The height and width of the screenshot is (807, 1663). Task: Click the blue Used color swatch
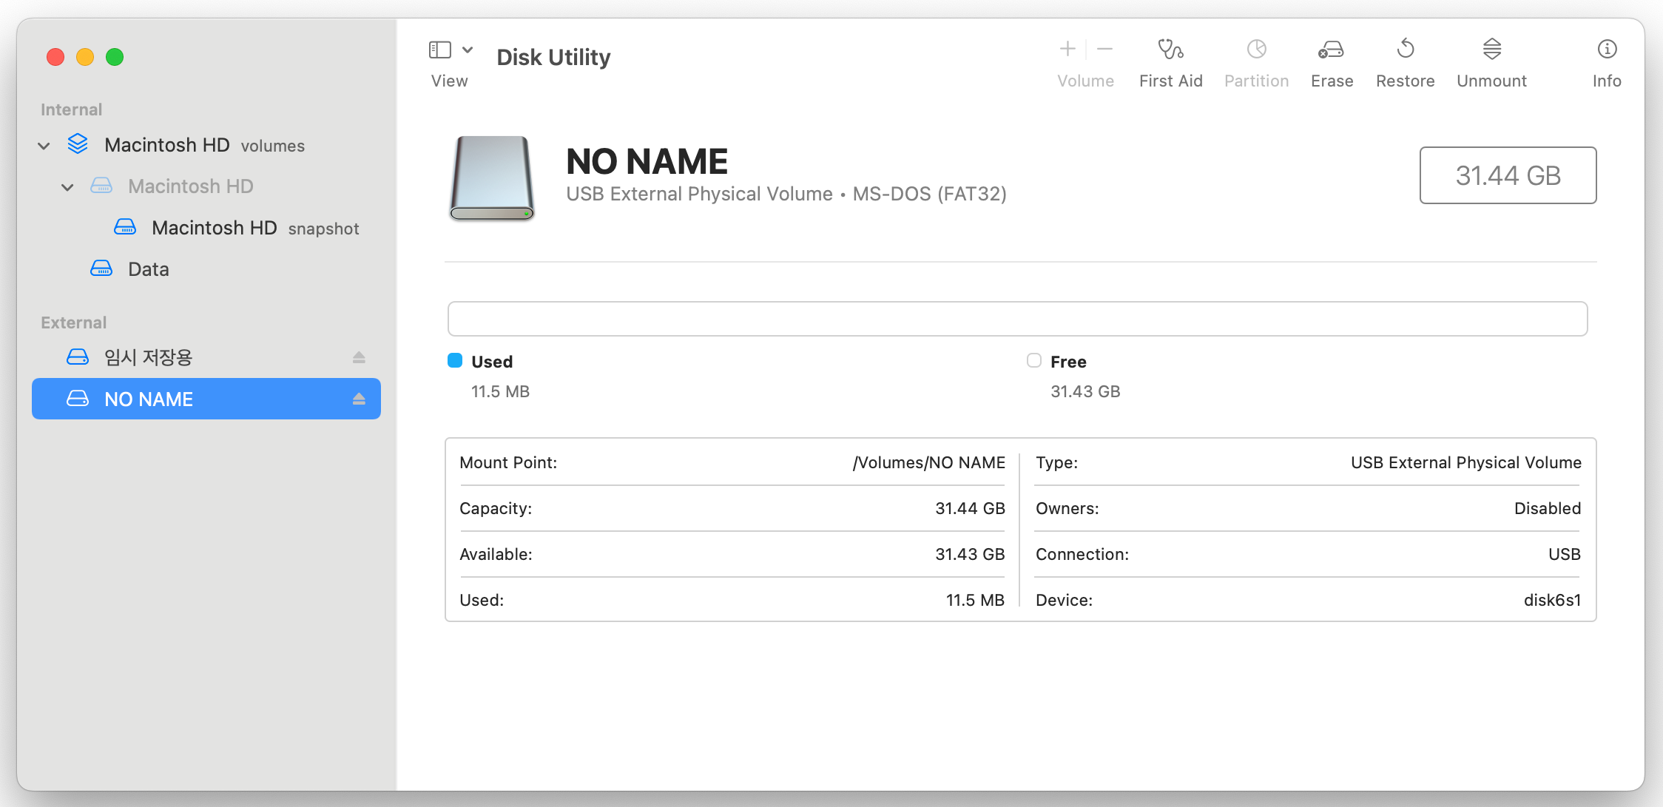(455, 361)
